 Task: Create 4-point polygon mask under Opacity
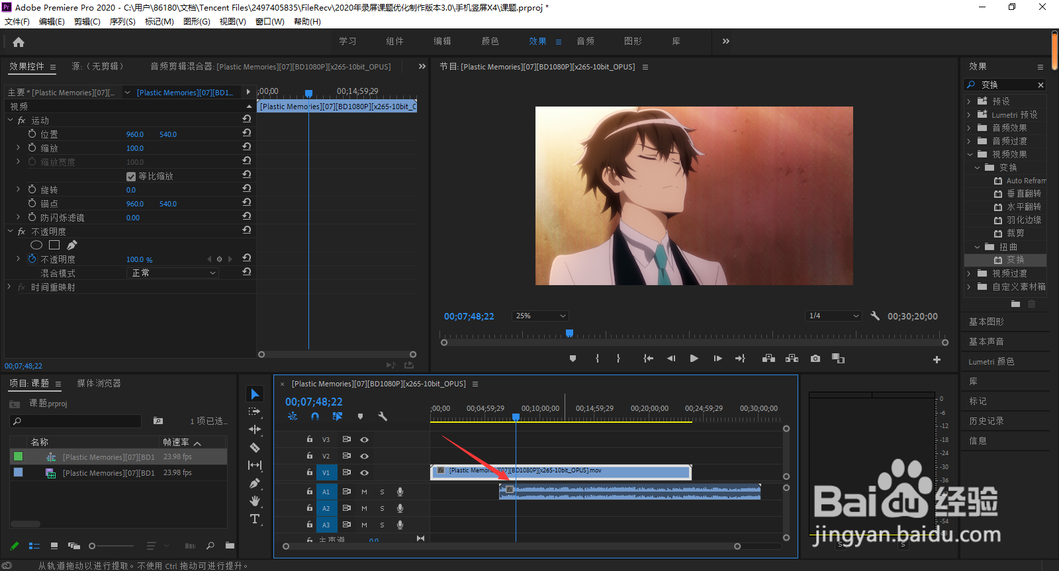point(54,245)
